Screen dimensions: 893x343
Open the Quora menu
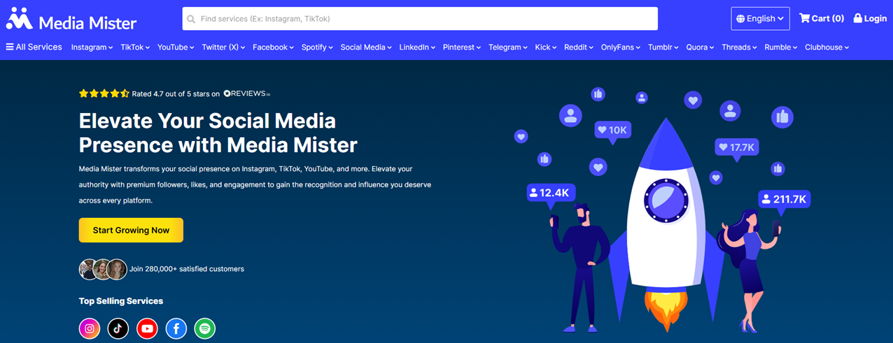pos(700,48)
